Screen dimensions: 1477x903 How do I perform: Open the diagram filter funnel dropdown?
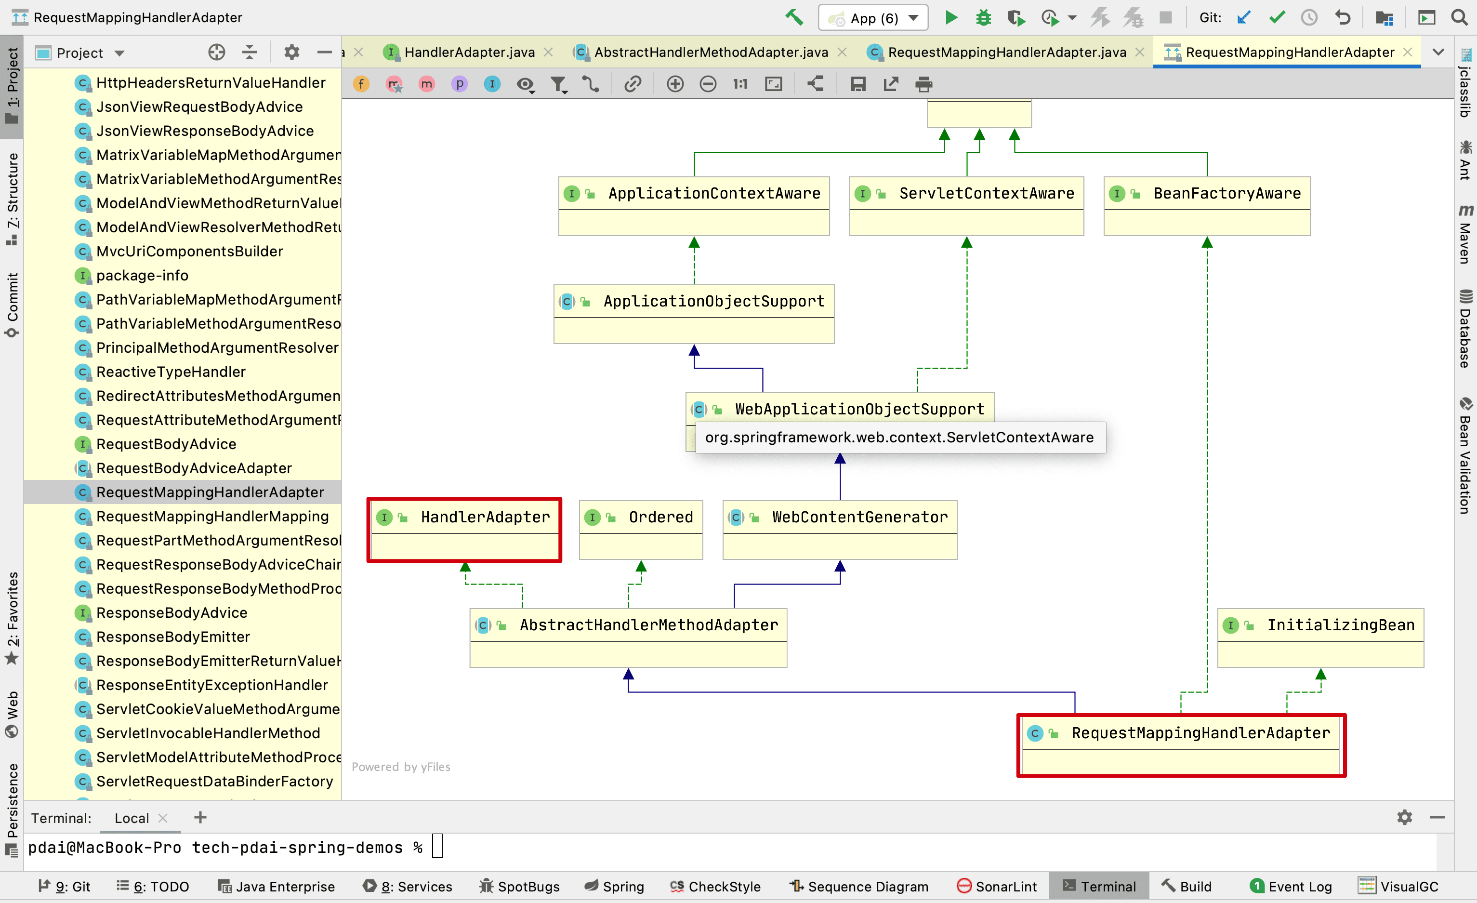point(559,84)
